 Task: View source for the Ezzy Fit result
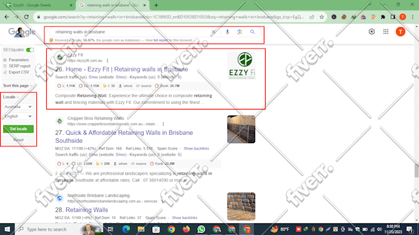[144, 86]
